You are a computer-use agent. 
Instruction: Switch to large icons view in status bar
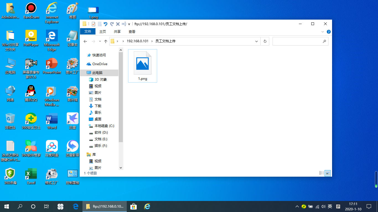tap(328, 173)
